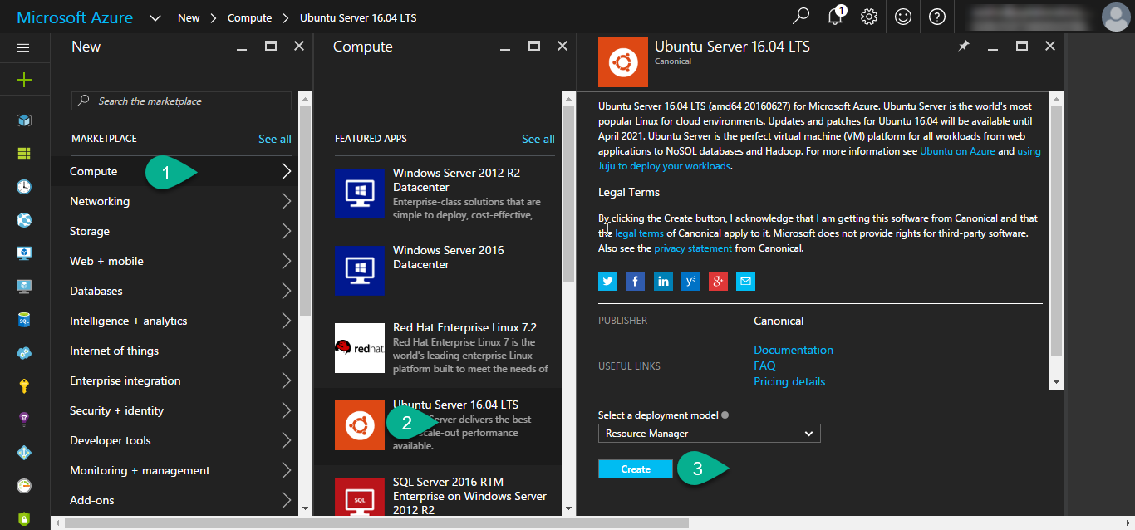
Task: Share on Google Plus
Action: pos(718,282)
